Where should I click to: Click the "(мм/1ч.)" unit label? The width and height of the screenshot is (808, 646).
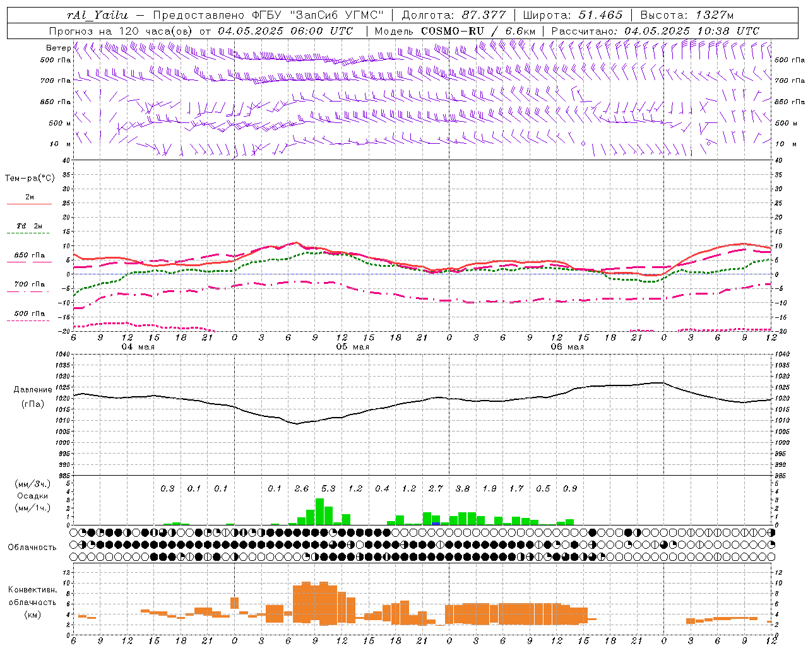click(32, 508)
